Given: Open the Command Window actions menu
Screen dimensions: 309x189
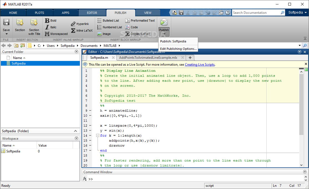Looking at the screenshot, I should (x=305, y=172).
